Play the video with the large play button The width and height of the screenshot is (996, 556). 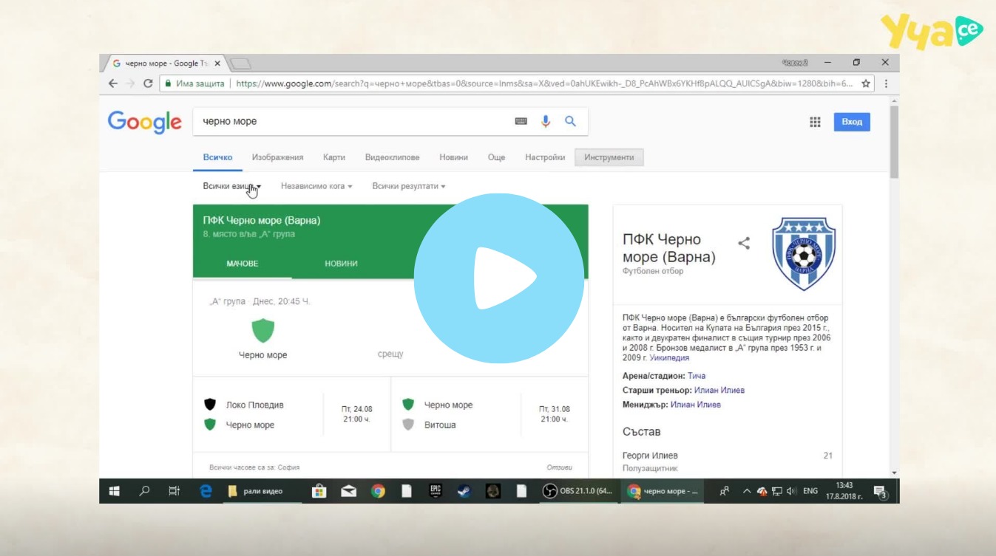coord(499,278)
